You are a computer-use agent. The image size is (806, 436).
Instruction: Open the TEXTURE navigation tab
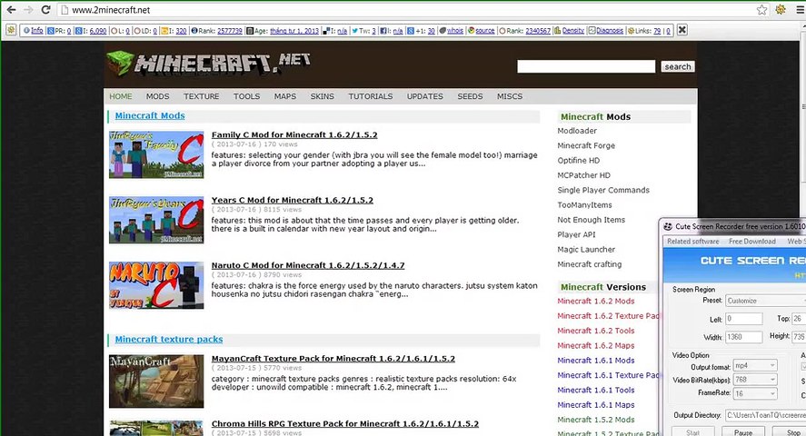coord(202,96)
